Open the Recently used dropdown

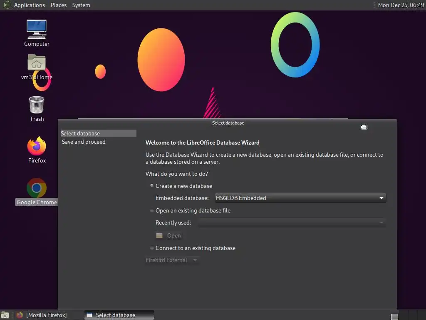(292, 222)
